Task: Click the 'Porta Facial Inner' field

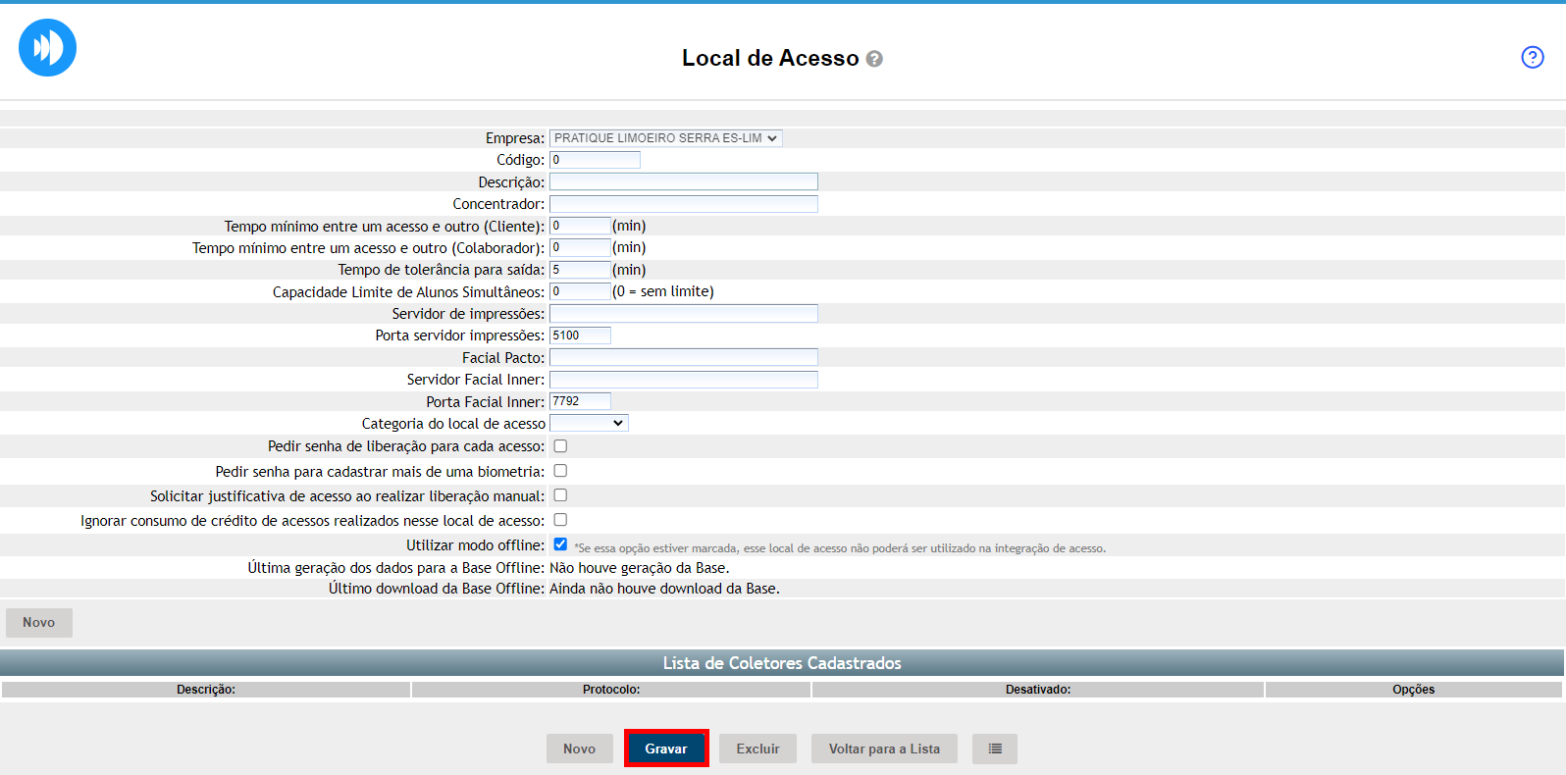Action: coord(580,401)
